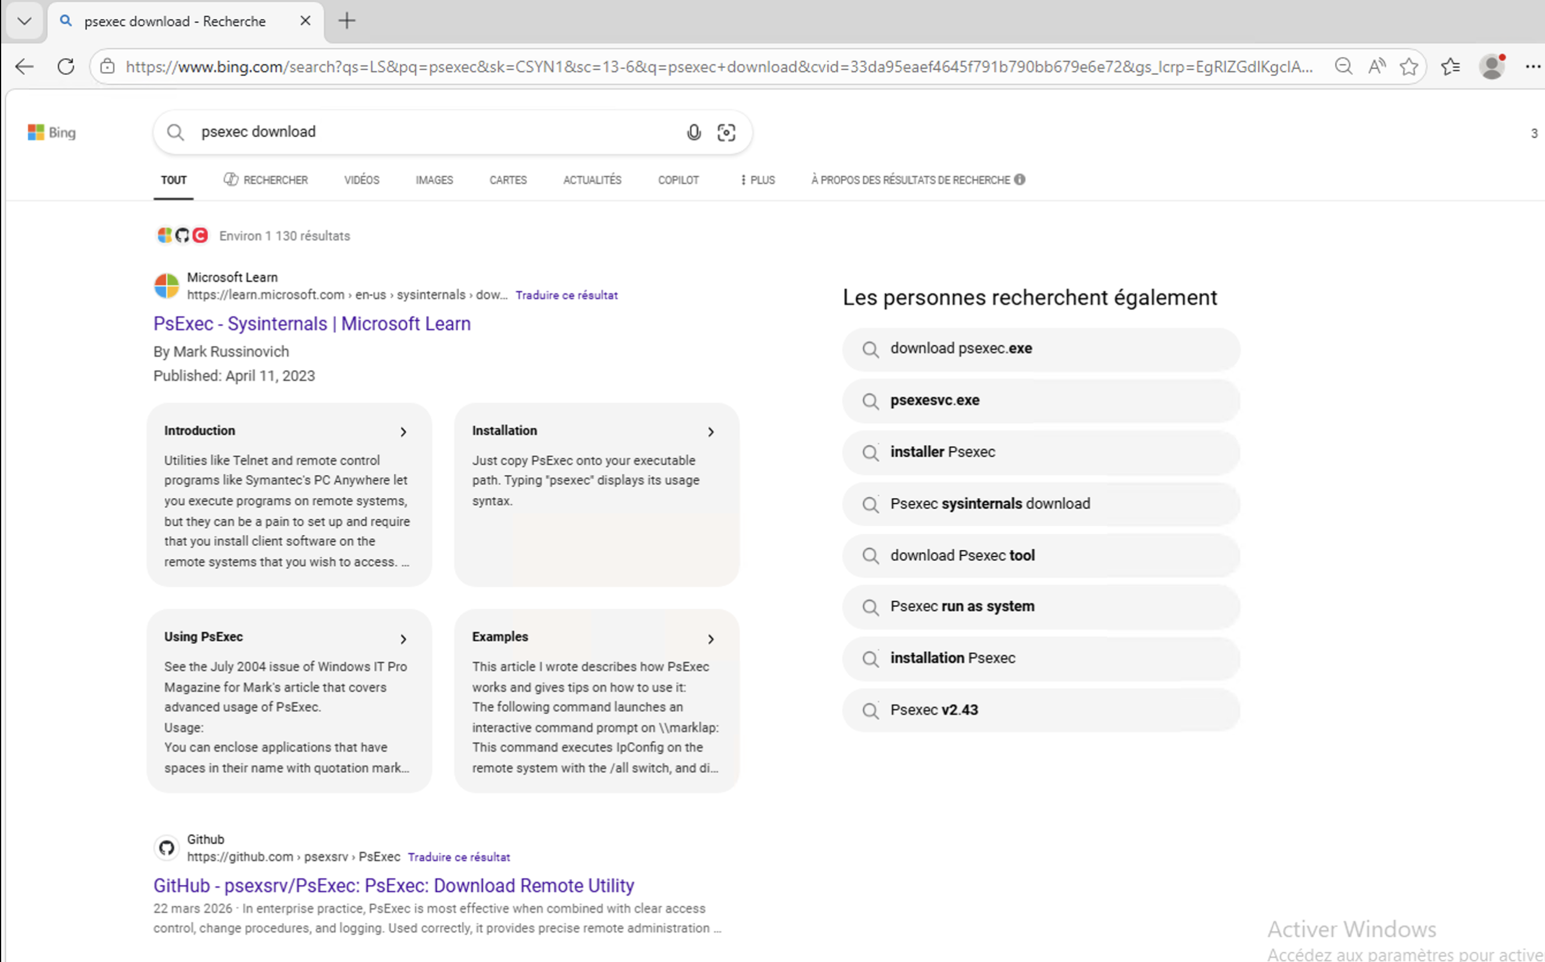
Task: Open the Introduction card heading
Action: tap(200, 431)
